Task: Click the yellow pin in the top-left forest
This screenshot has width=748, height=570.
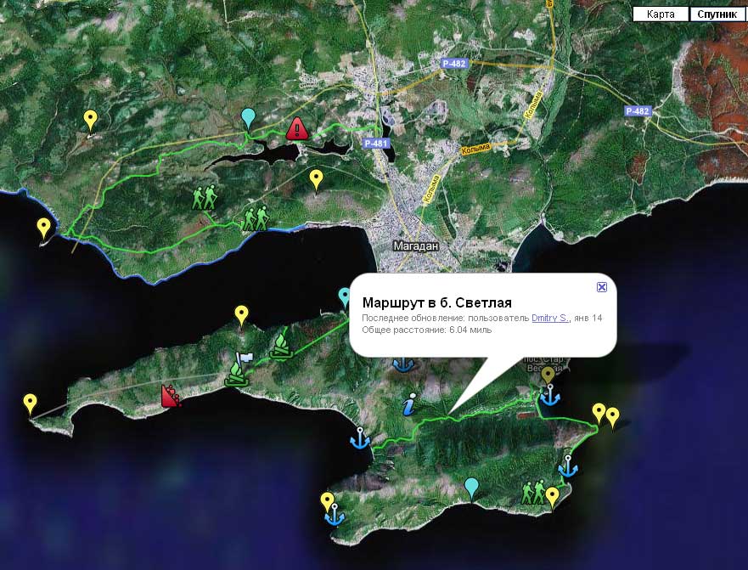Action: [91, 120]
